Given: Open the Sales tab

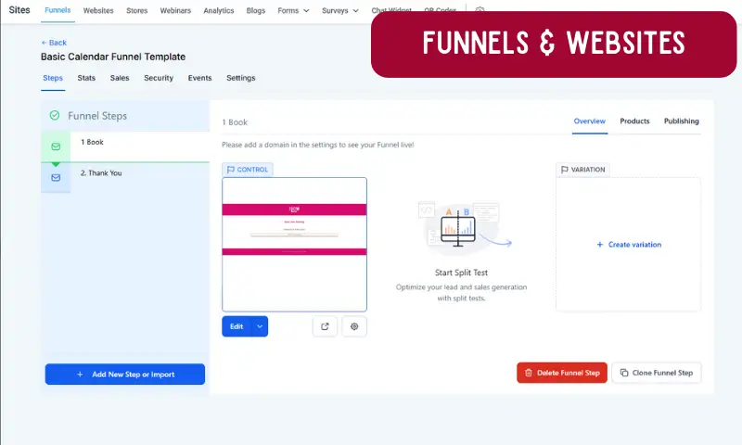Looking at the screenshot, I should [x=120, y=78].
